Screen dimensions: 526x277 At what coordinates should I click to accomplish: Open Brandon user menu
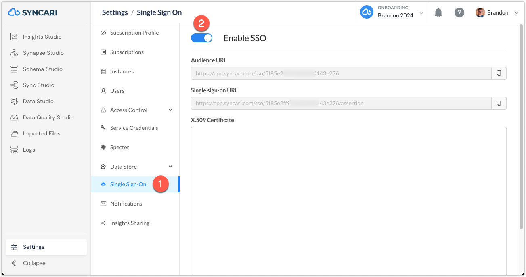497,12
